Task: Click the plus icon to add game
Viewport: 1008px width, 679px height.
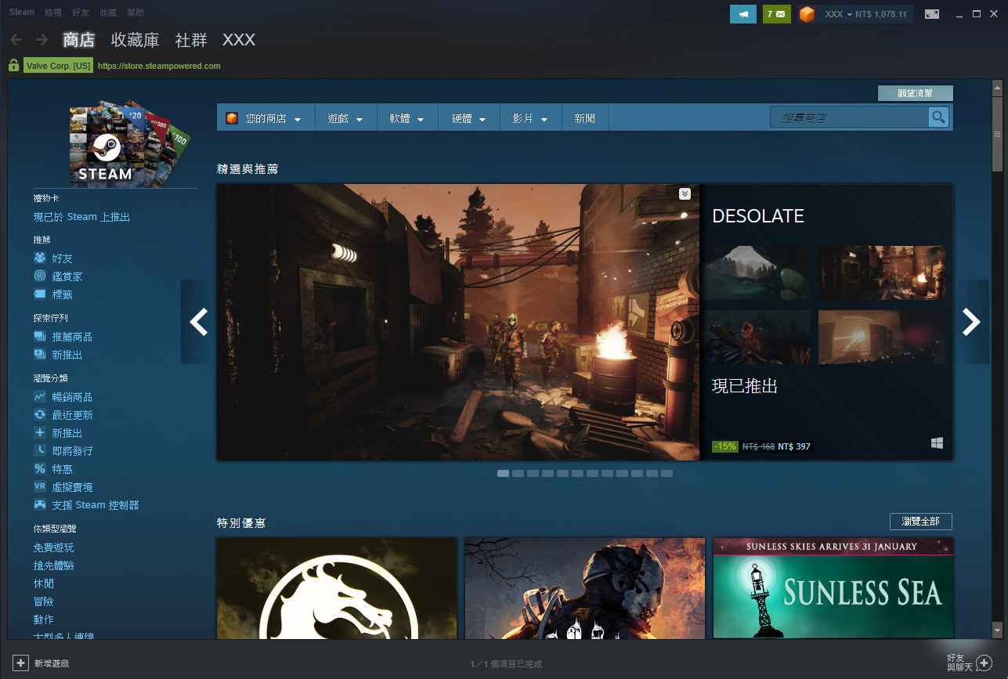Action: (21, 663)
